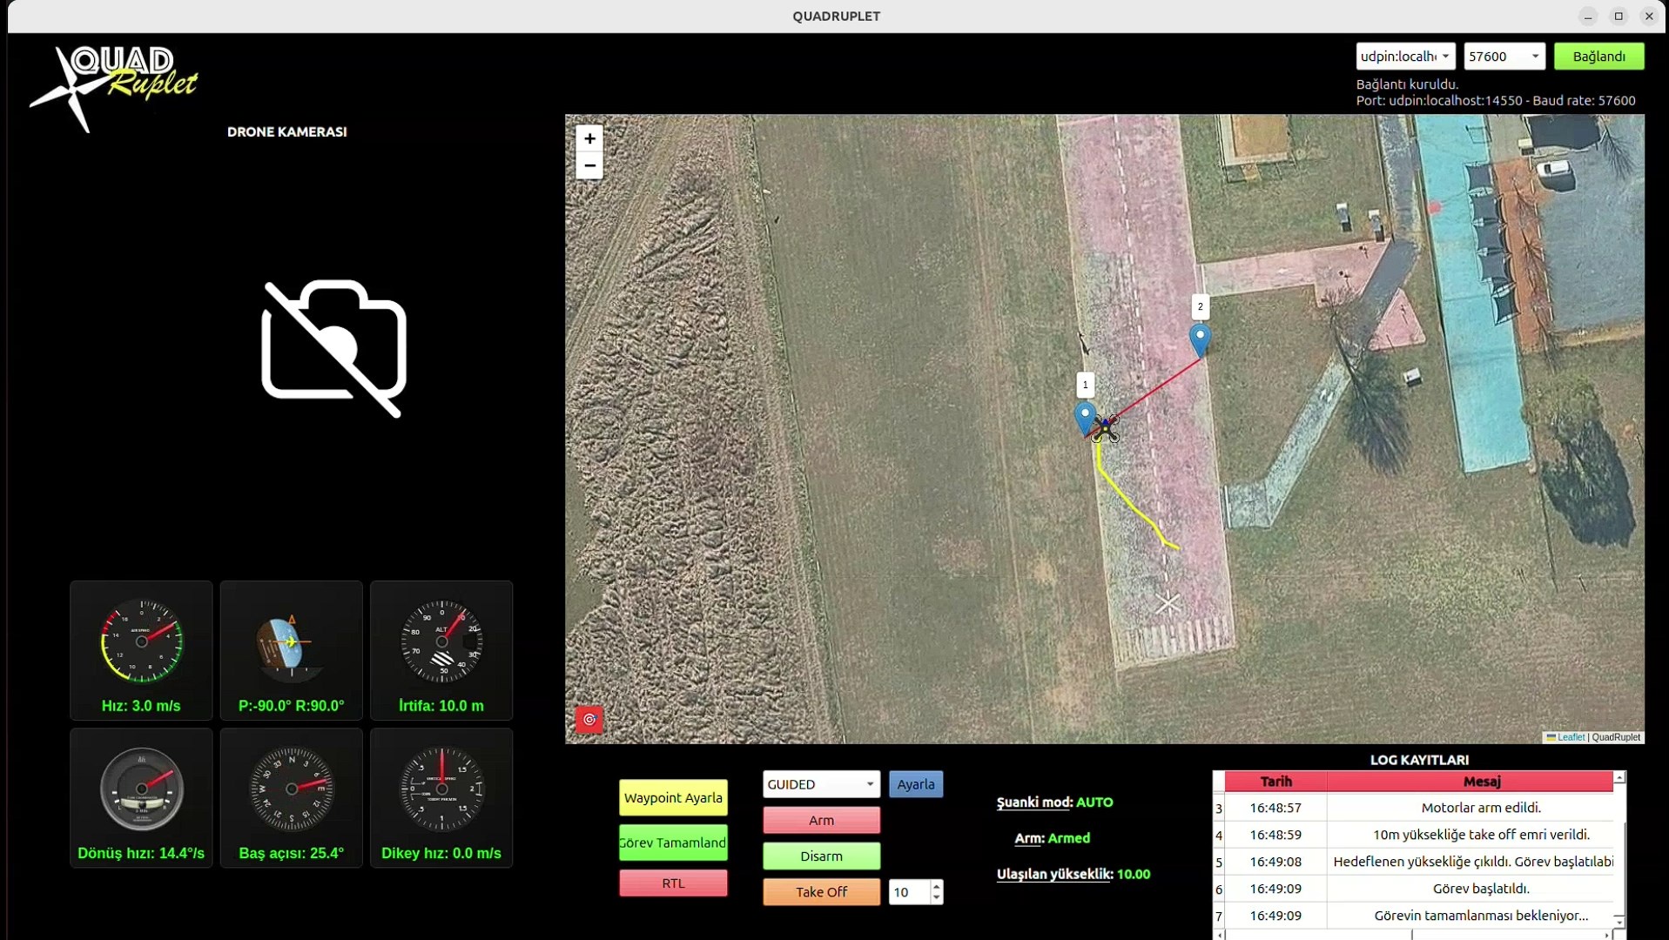
Task: Click log time 16:48:57
Action: click(1275, 808)
